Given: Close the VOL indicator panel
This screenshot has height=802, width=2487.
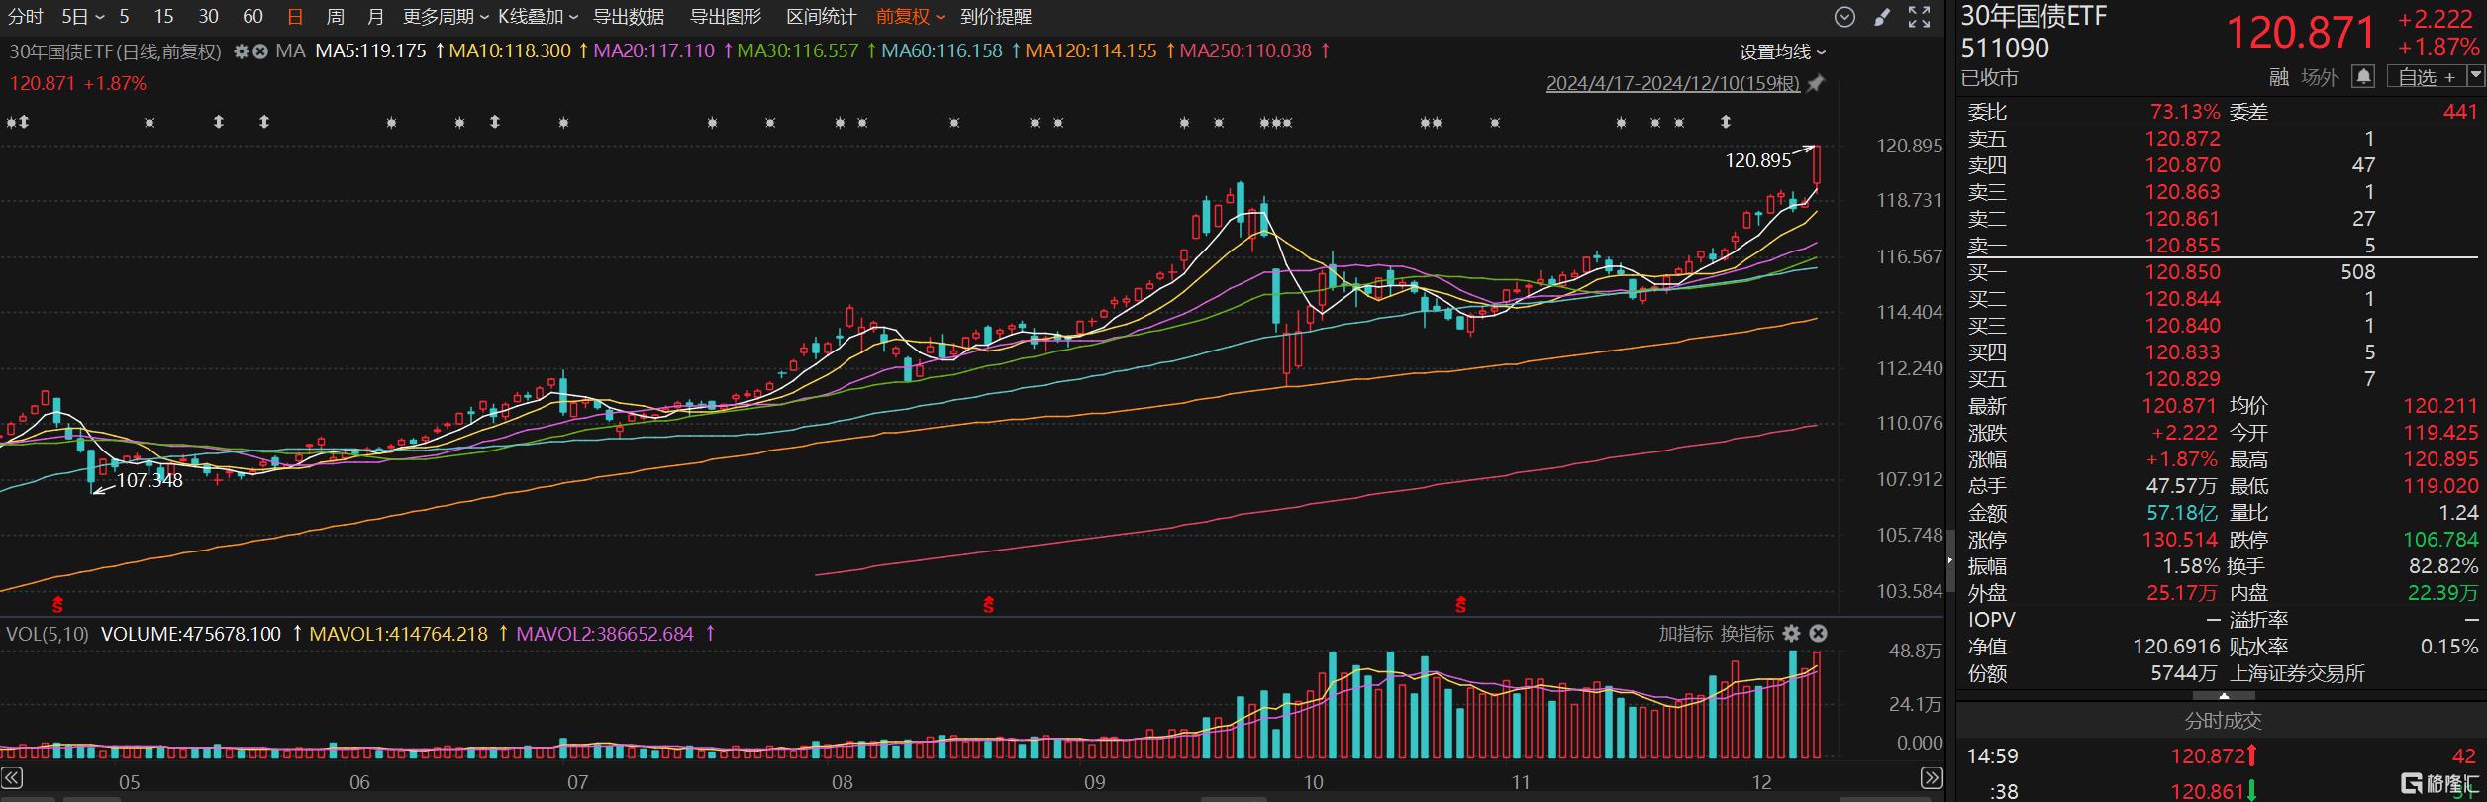Looking at the screenshot, I should point(1818,634).
